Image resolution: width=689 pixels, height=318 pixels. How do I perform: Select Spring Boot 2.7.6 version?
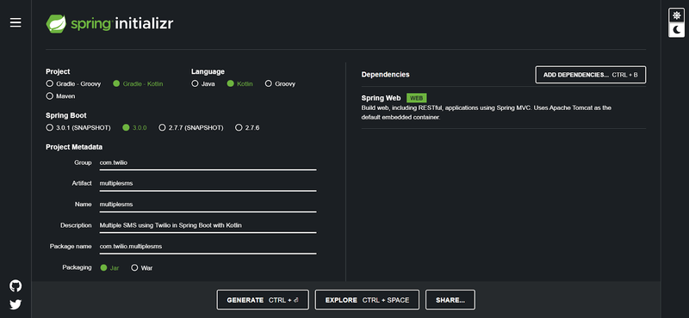click(247, 128)
